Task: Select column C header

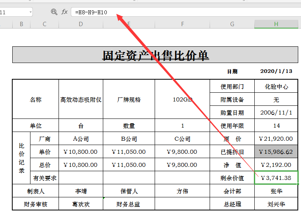Action: pos(45,24)
